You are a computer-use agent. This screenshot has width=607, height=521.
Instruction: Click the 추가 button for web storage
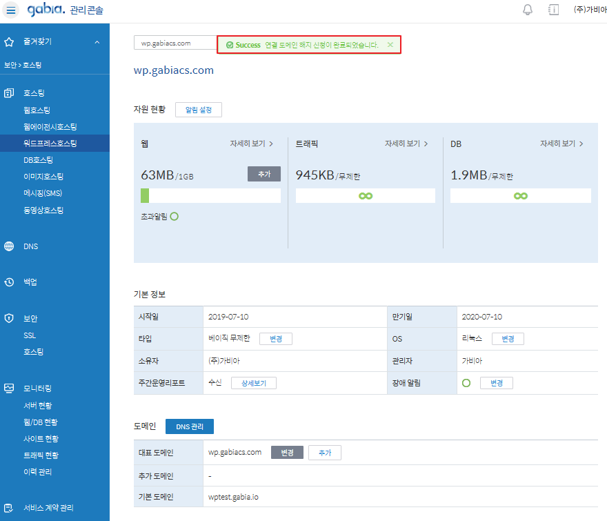264,174
